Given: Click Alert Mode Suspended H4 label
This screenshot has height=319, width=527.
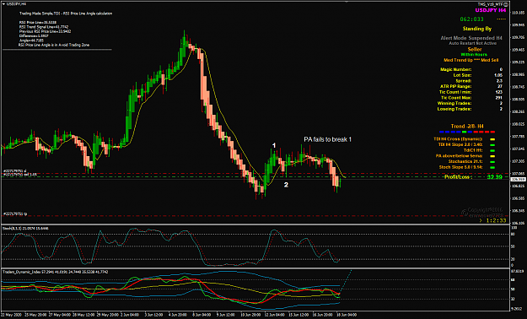Looking at the screenshot, I should (471, 38).
